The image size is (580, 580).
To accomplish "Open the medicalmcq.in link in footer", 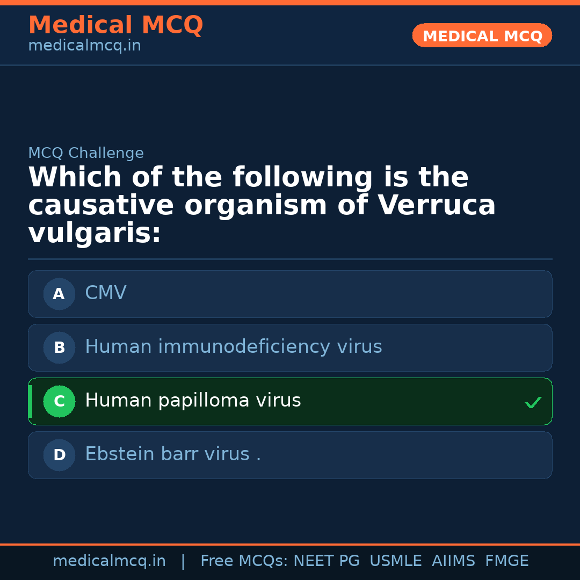I will coord(109,561).
